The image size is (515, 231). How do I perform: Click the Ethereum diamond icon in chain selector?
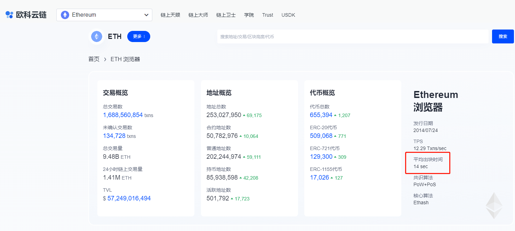65,15
